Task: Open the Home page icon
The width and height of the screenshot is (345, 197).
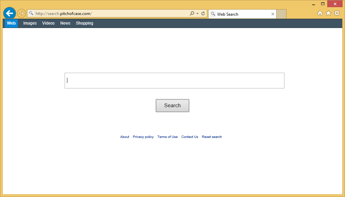Action: 320,13
